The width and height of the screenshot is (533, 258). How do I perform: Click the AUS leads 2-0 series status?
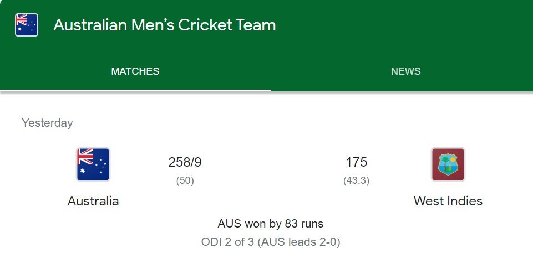[x=299, y=242]
